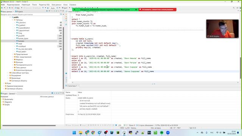242x136 pixels.
Task: Open the Файл menu
Action: (x=3, y=5)
